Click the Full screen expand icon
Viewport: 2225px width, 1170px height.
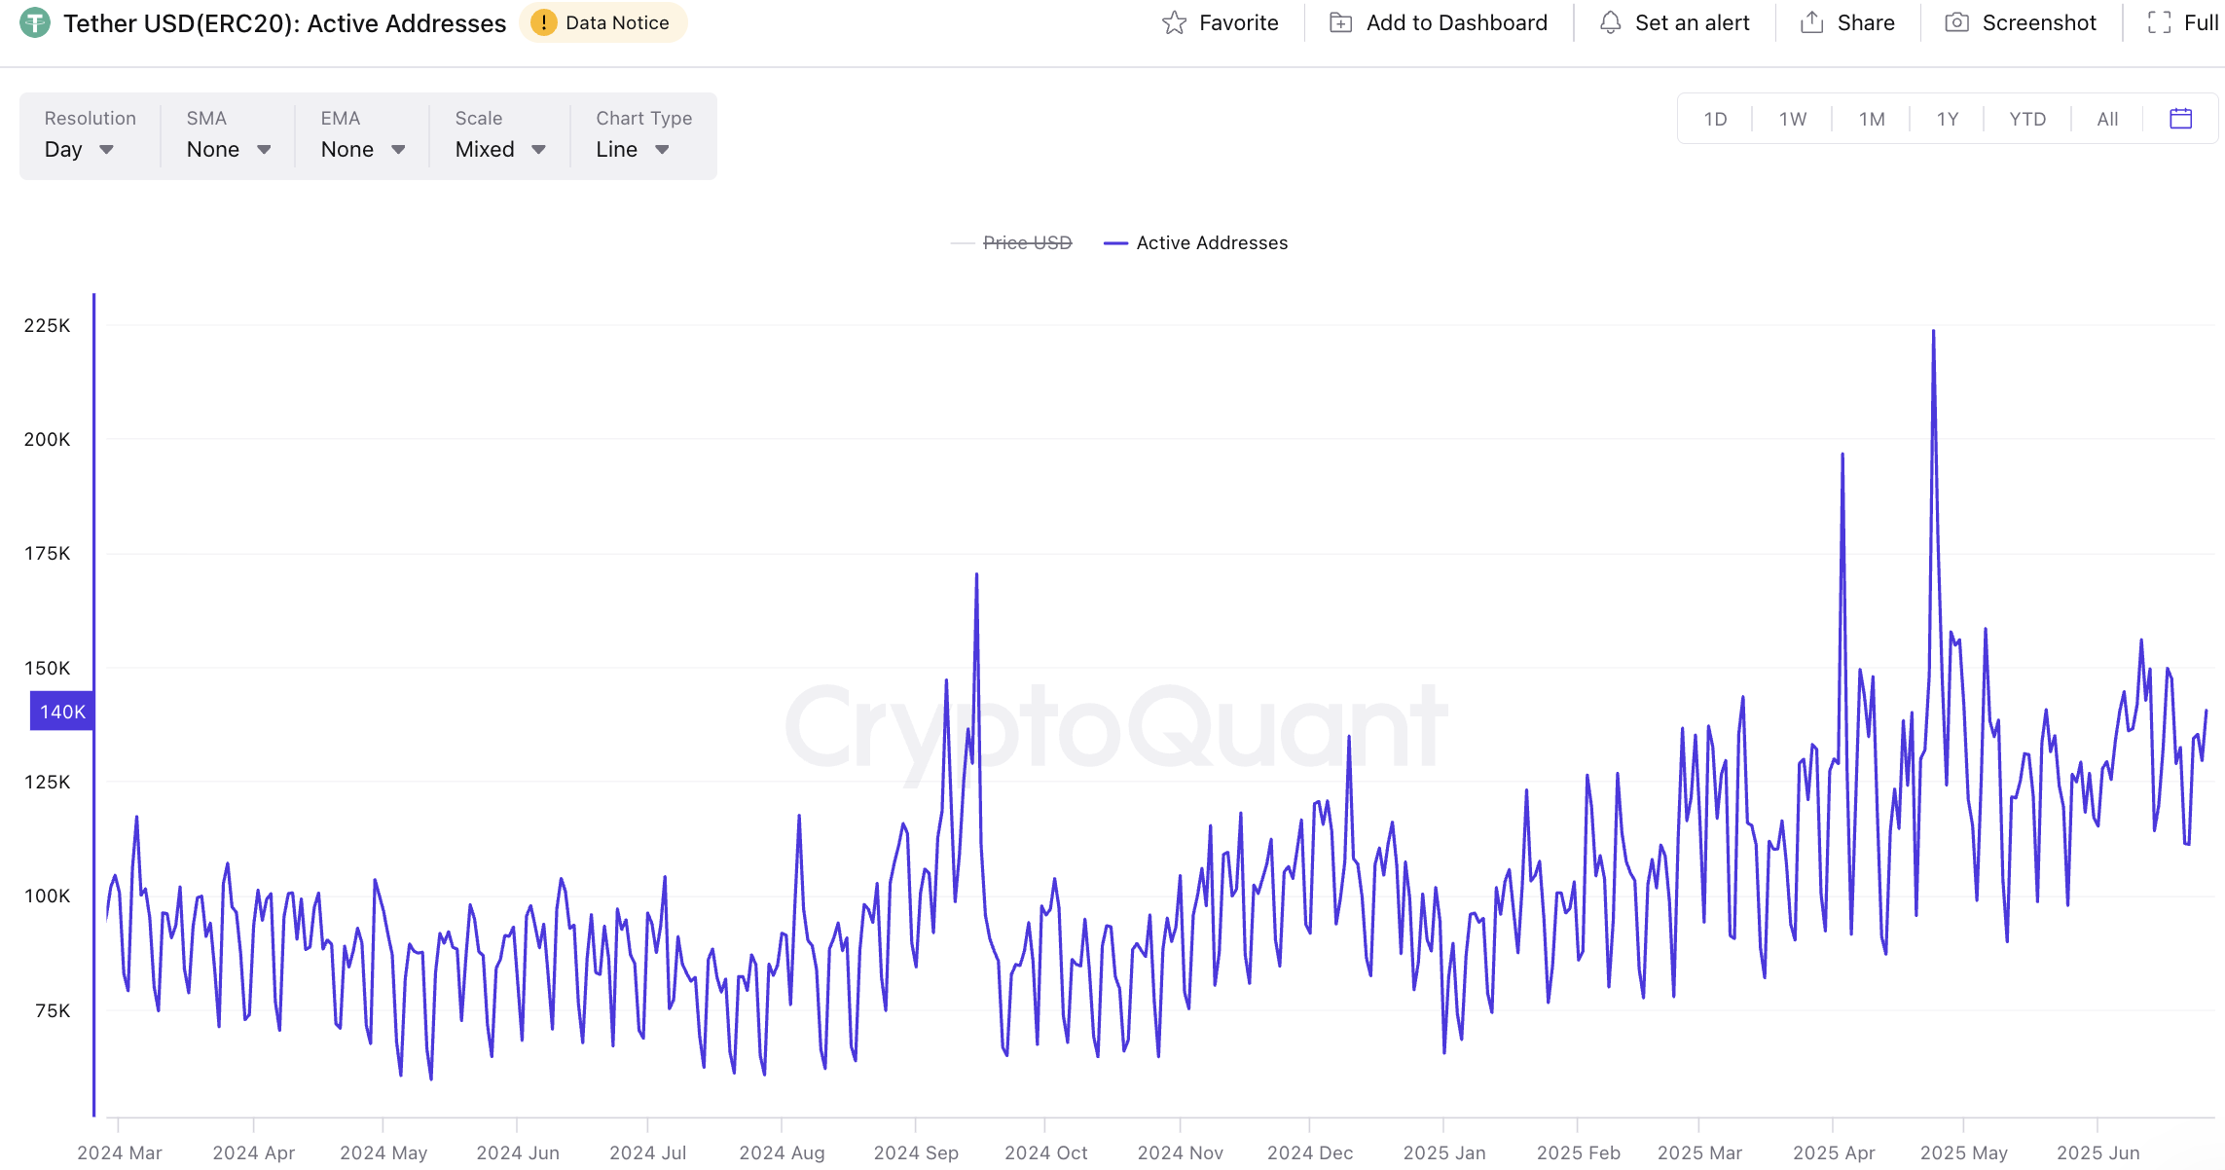tap(2159, 23)
